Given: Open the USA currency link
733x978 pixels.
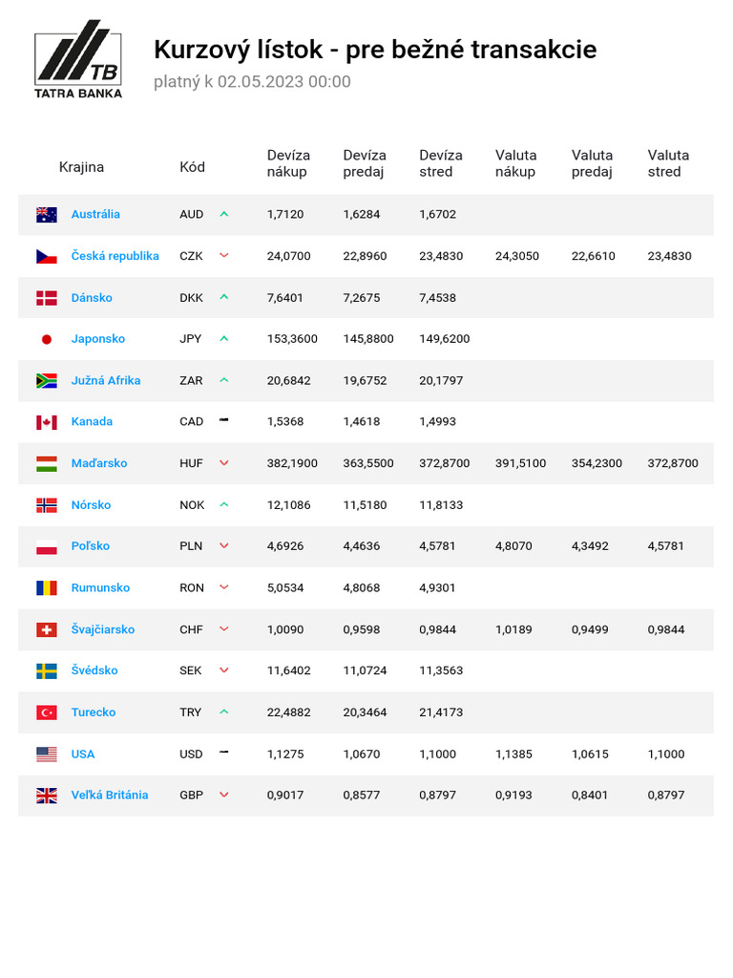Looking at the screenshot, I should point(83,755).
